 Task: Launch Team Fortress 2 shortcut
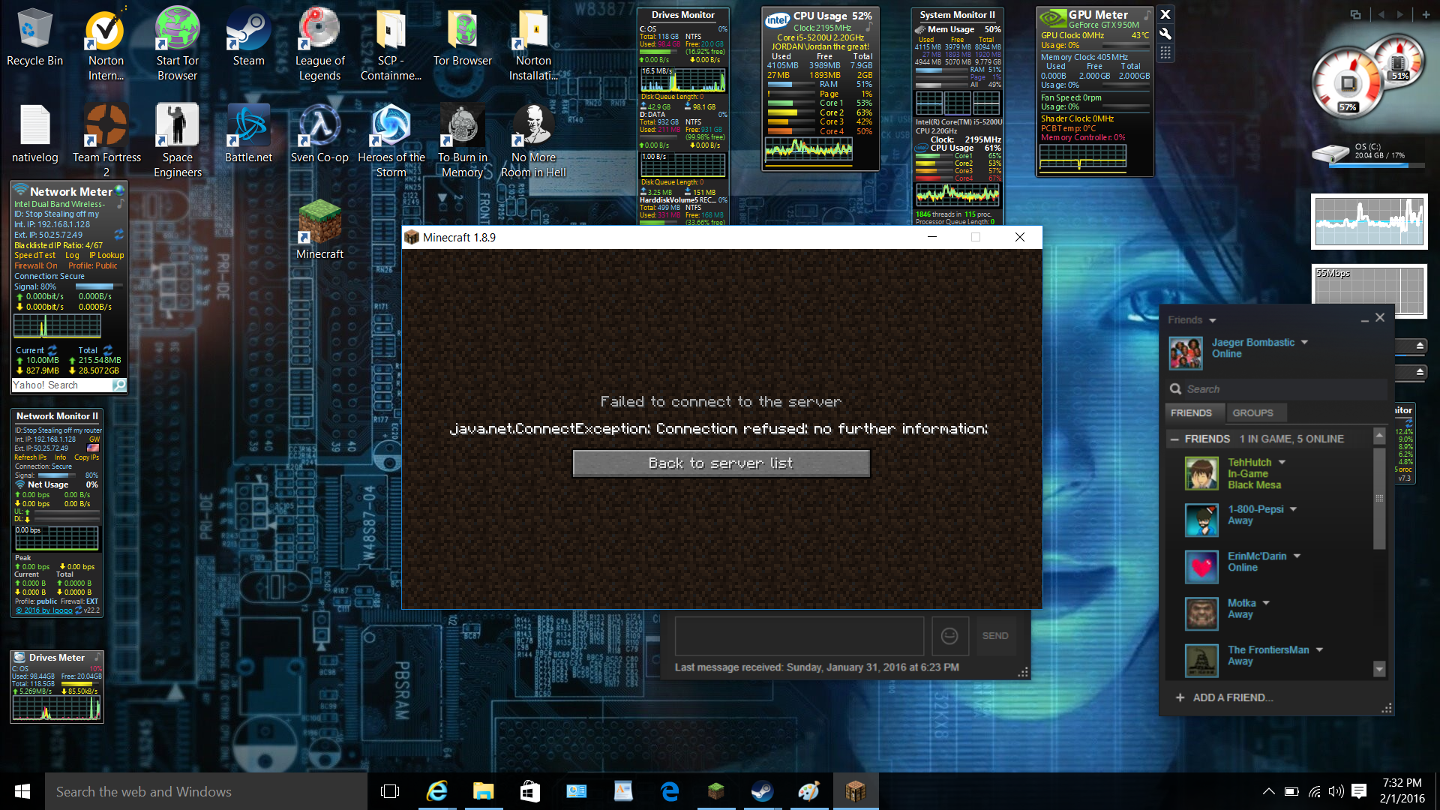(106, 126)
